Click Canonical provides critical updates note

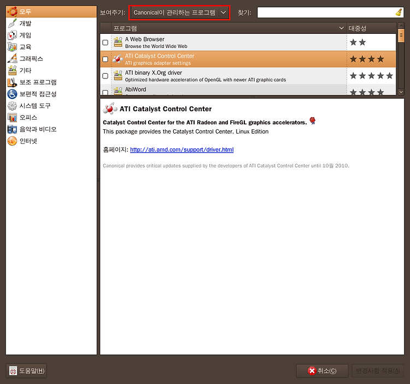point(226,166)
